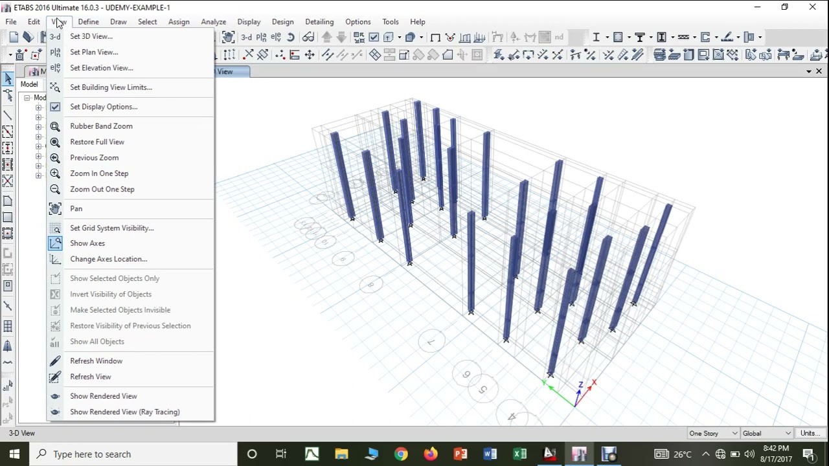Click the Zoom In One Step icon
The width and height of the screenshot is (829, 466).
[x=56, y=173]
